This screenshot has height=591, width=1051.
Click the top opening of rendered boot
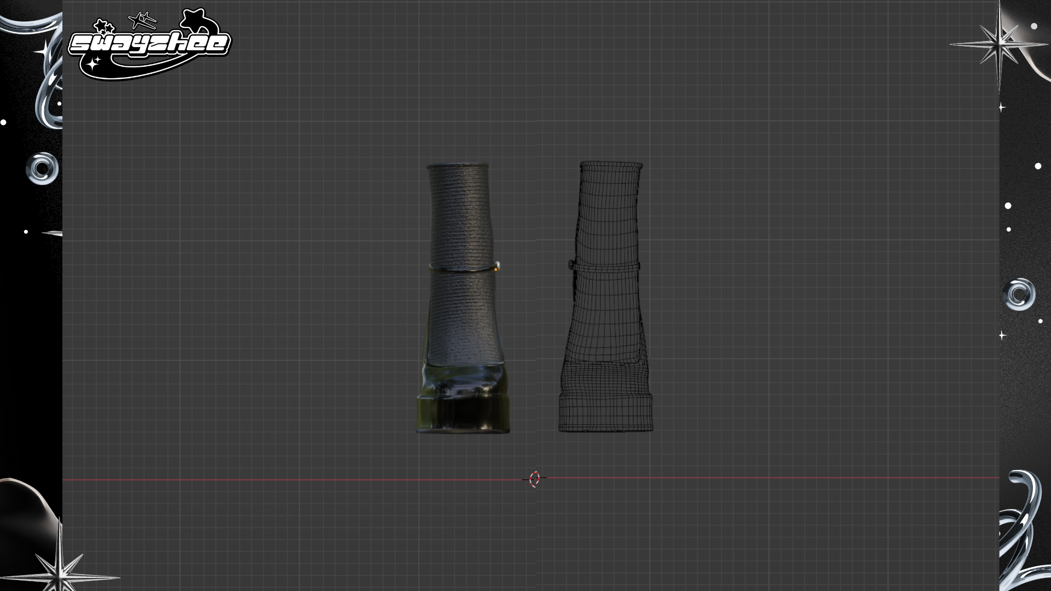(457, 165)
